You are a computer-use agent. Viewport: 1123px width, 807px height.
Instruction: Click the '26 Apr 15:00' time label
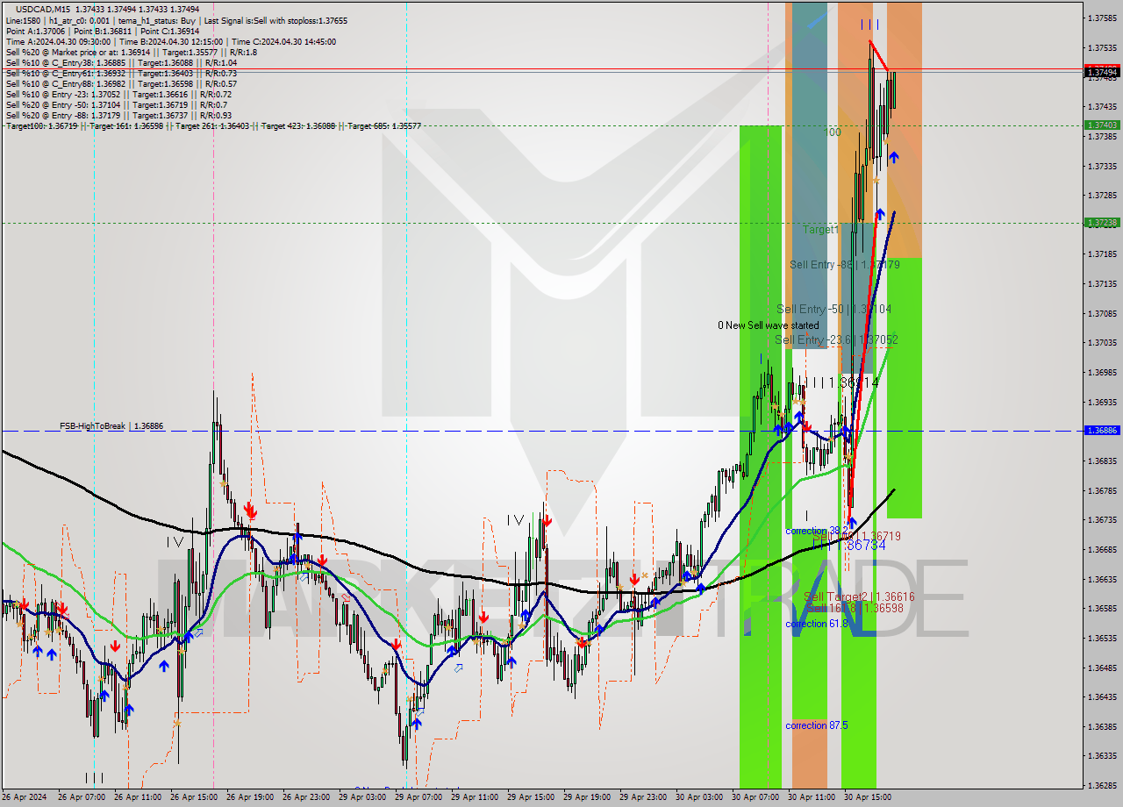tap(192, 797)
